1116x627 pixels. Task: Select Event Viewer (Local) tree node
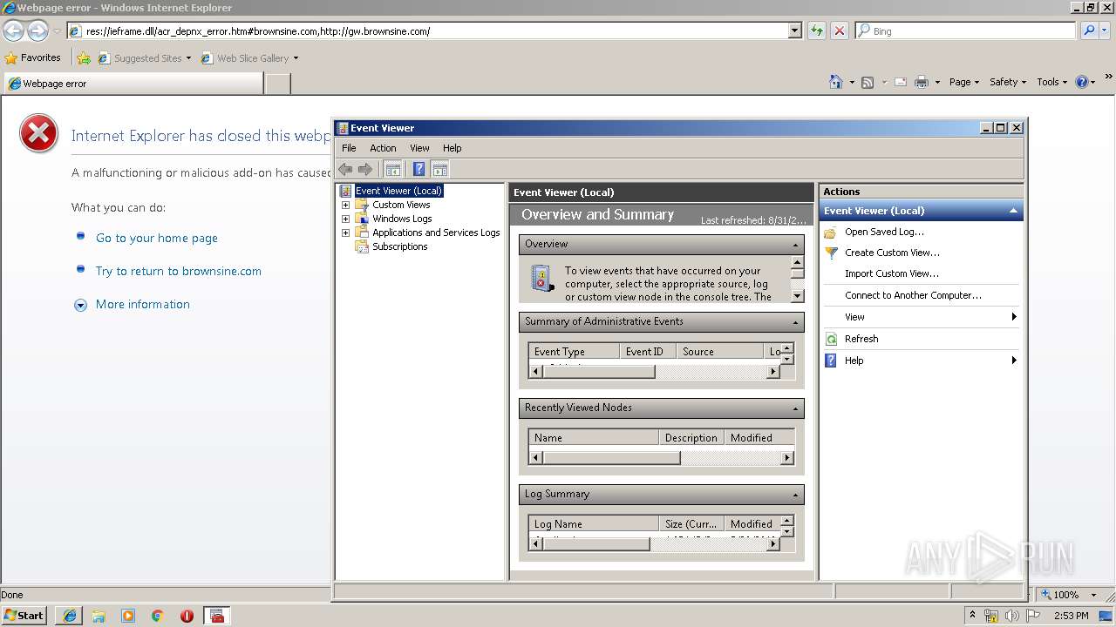398,191
